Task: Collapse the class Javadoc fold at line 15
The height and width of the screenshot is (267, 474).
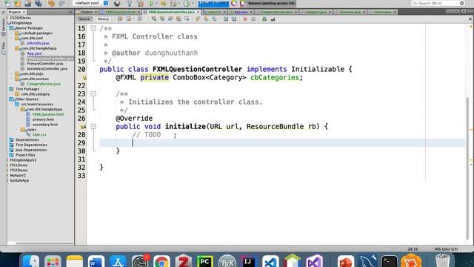Action: coord(93,28)
